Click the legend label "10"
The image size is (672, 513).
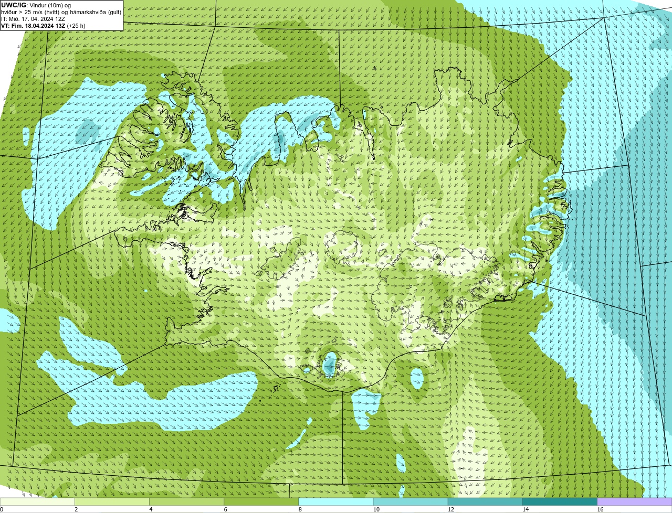coord(376,509)
